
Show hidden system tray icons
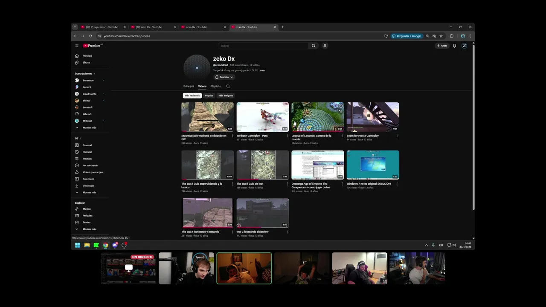[426, 245]
